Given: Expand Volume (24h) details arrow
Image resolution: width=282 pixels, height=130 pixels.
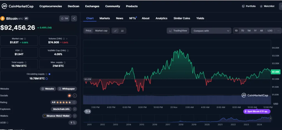Looking at the screenshot, I should coord(67,39).
